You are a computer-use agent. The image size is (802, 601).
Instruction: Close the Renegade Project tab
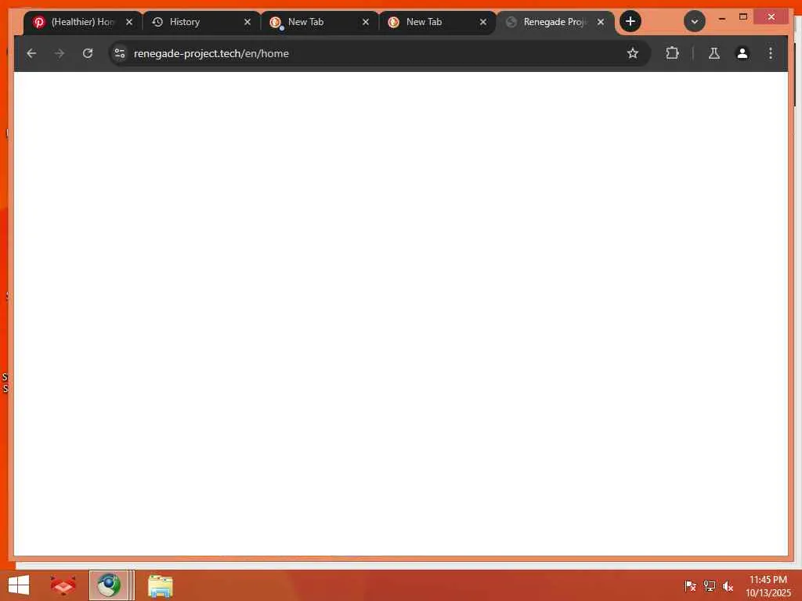click(601, 22)
